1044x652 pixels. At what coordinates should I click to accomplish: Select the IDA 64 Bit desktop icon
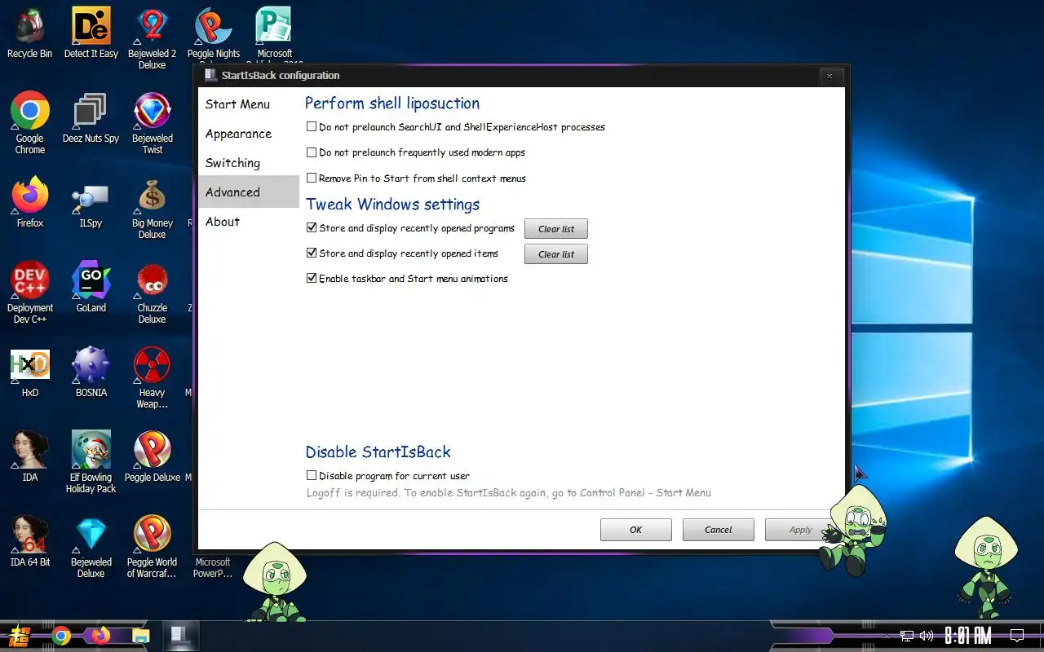[29, 541]
